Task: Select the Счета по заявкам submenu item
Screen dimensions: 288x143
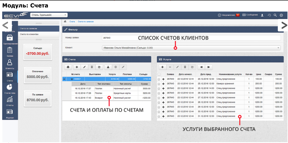Action: click(39, 29)
